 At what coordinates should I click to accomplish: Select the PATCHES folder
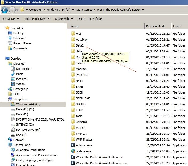80,75
